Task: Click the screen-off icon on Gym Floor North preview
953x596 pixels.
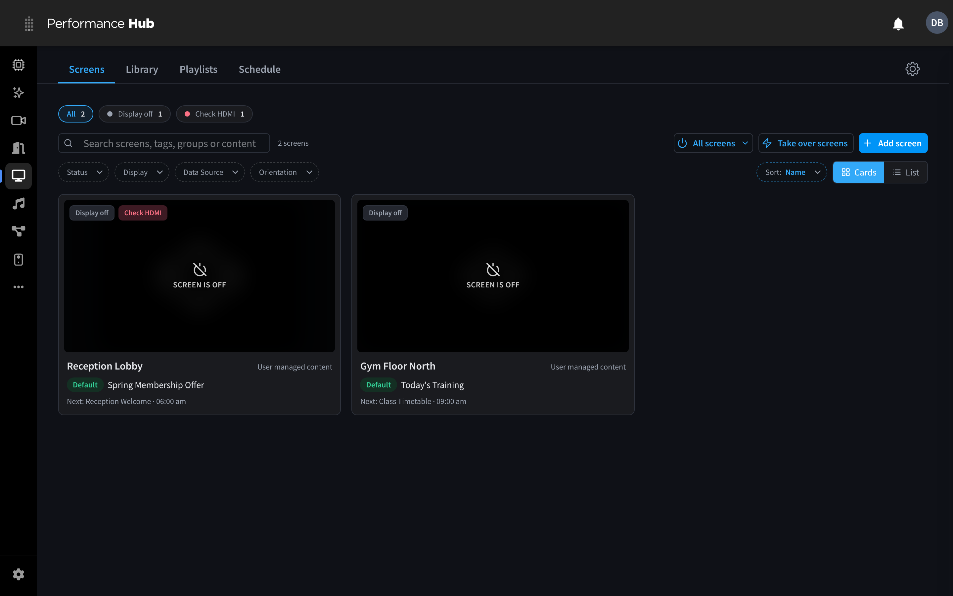Action: (x=493, y=270)
